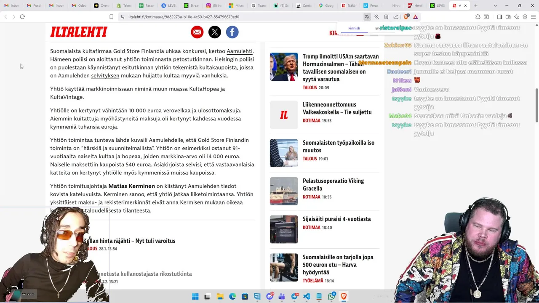Open the Trump Hormuzinsalmi headline
Viewport: 539px width, 303px height.
click(341, 68)
